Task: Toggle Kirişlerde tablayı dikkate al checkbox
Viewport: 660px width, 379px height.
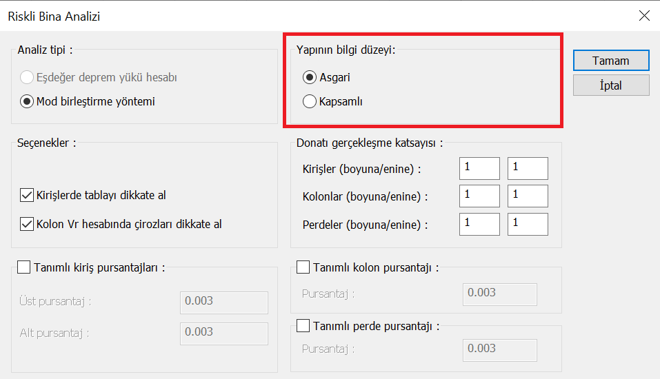Action: pyautogui.click(x=28, y=196)
